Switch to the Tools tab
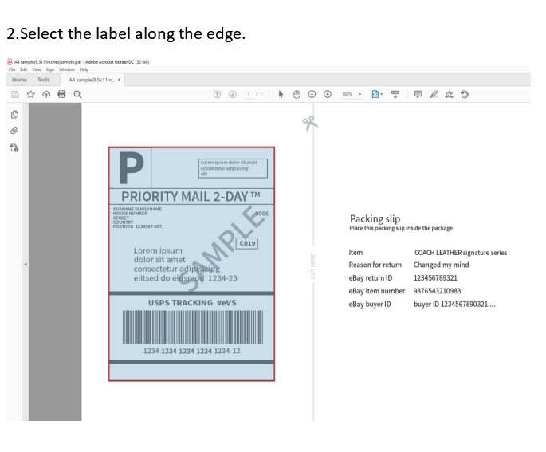This screenshot has width=546, height=452. click(x=44, y=80)
